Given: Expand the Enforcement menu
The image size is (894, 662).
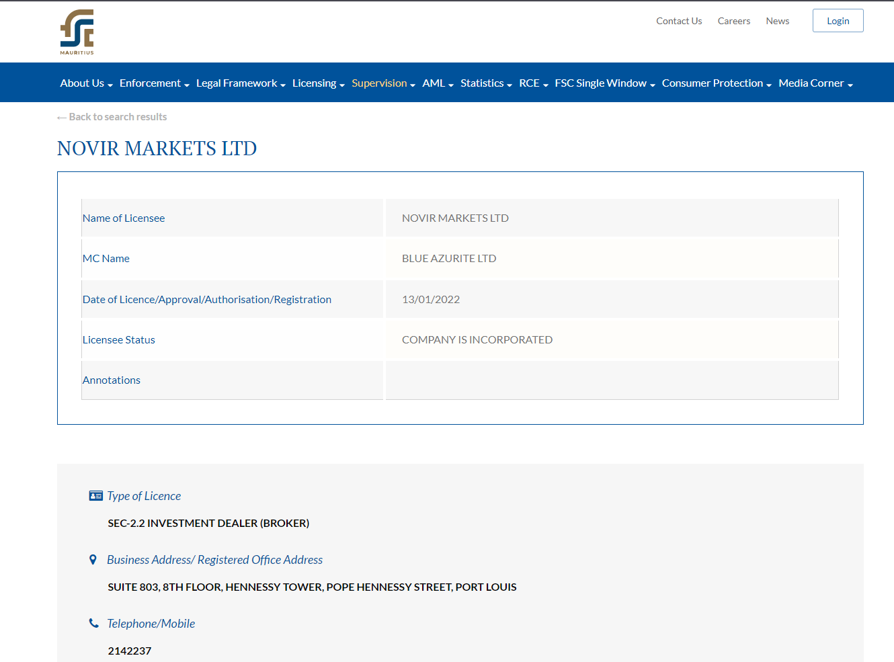Looking at the screenshot, I should click(x=154, y=83).
